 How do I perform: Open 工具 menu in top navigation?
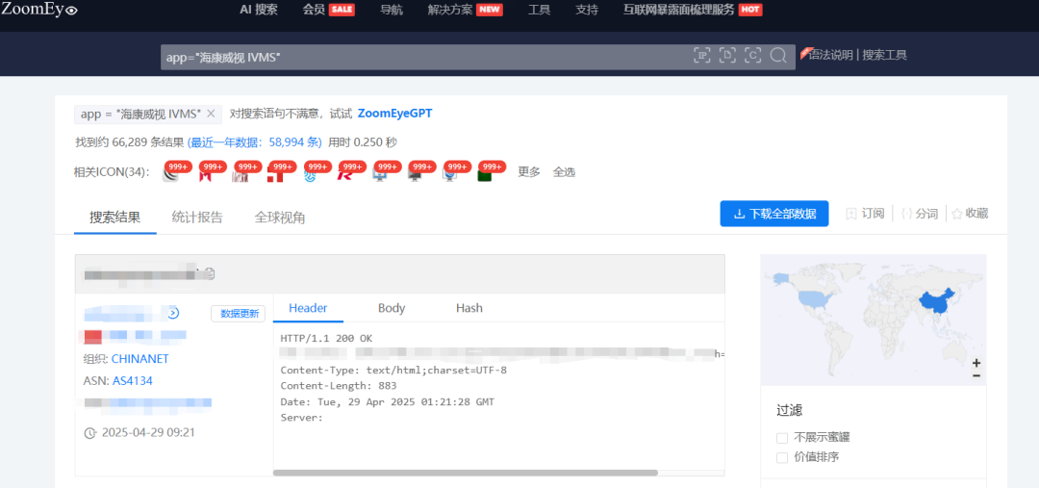(x=539, y=10)
